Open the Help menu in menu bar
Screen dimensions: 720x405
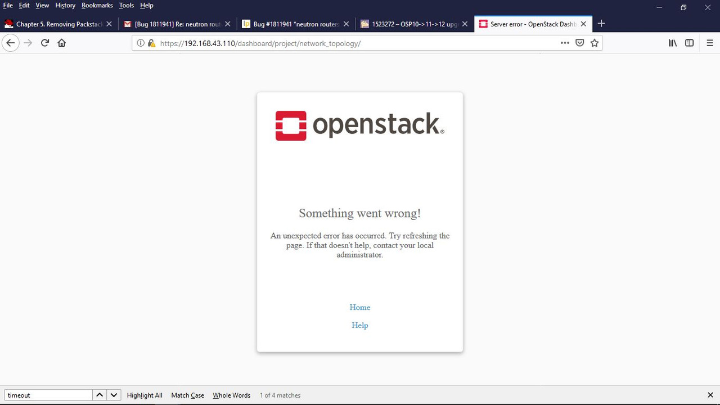pos(147,6)
